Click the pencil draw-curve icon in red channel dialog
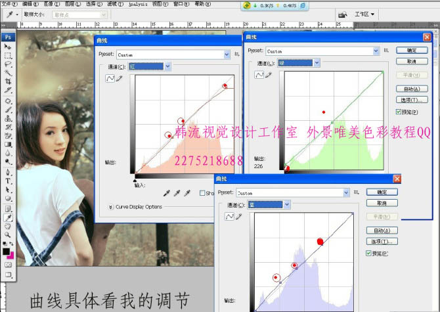440x312 pixels. 120,79
